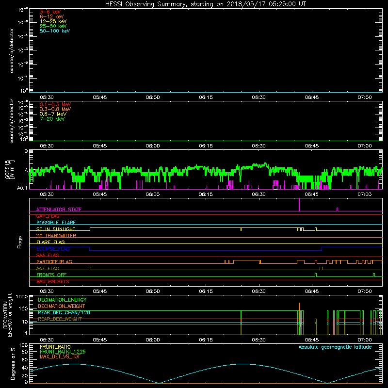Select the orange 6-12 keV legend label

point(52,16)
